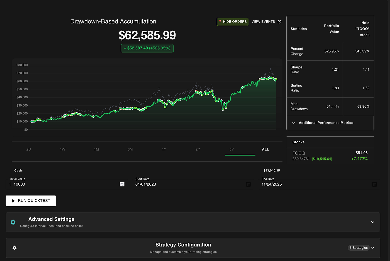Open View Events history
Viewport: 390px width, 261px height.
pyautogui.click(x=266, y=22)
